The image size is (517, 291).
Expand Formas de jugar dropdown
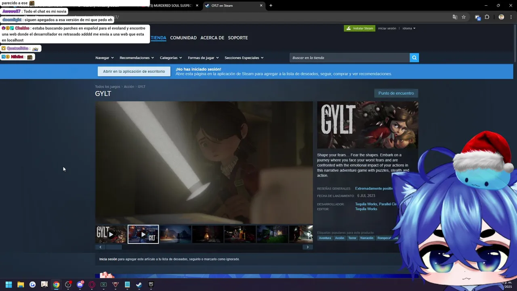pos(203,58)
